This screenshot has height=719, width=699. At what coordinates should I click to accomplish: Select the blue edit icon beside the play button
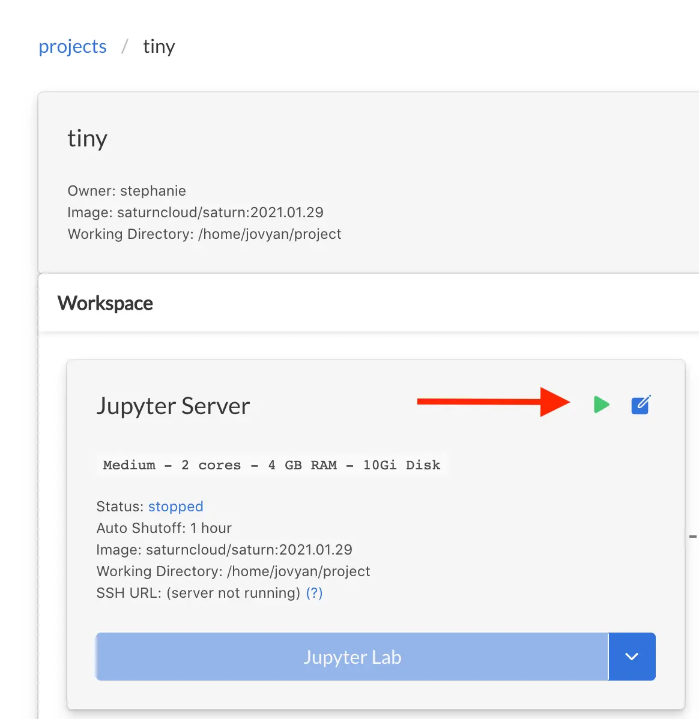click(640, 405)
